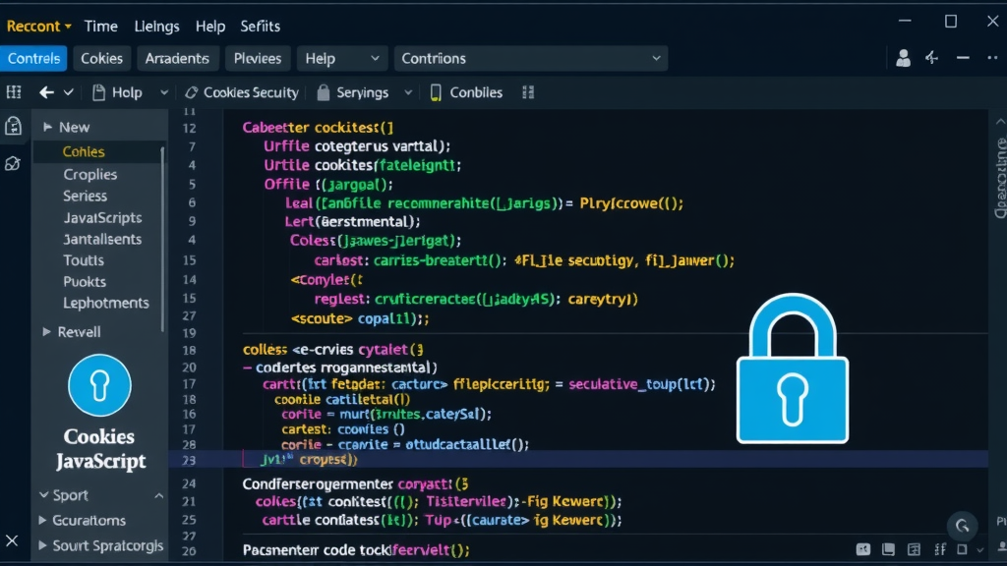Open the Contrions dropdown
1007x566 pixels.
tap(531, 58)
